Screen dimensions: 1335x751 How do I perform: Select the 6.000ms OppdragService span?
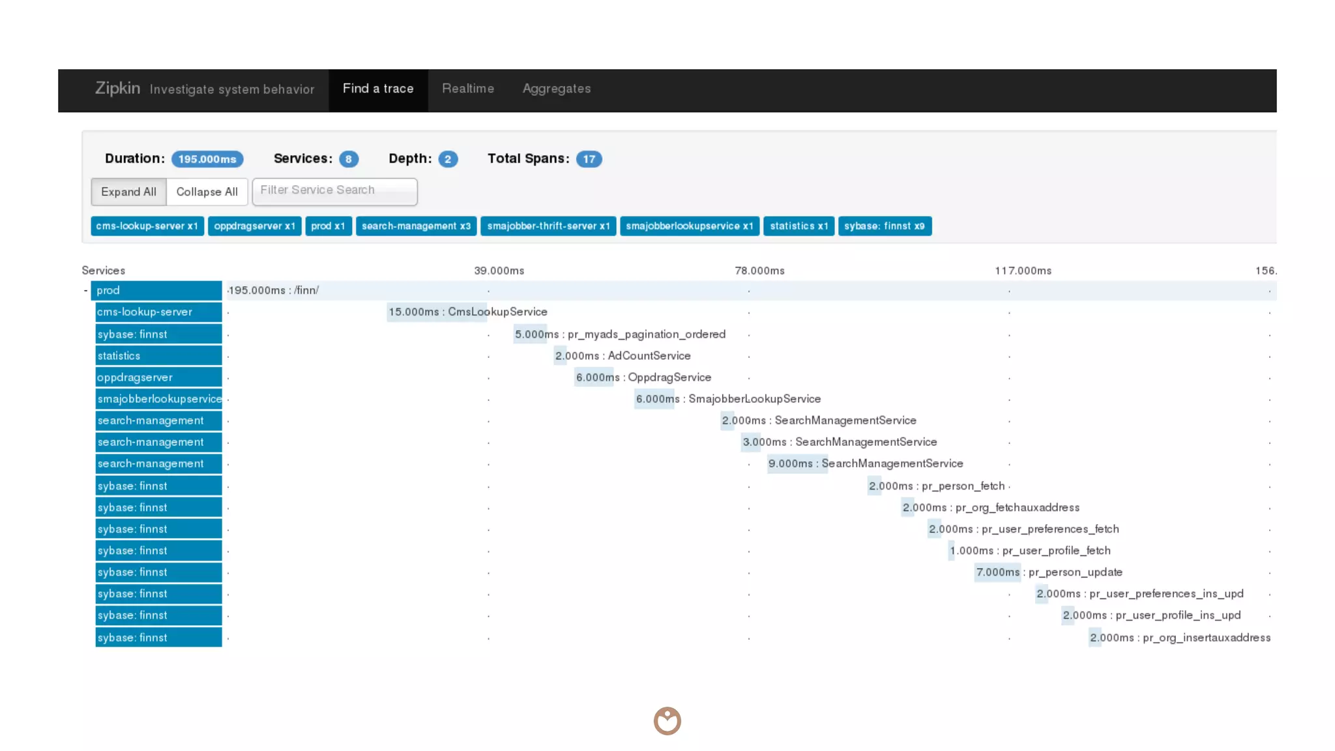coord(594,377)
